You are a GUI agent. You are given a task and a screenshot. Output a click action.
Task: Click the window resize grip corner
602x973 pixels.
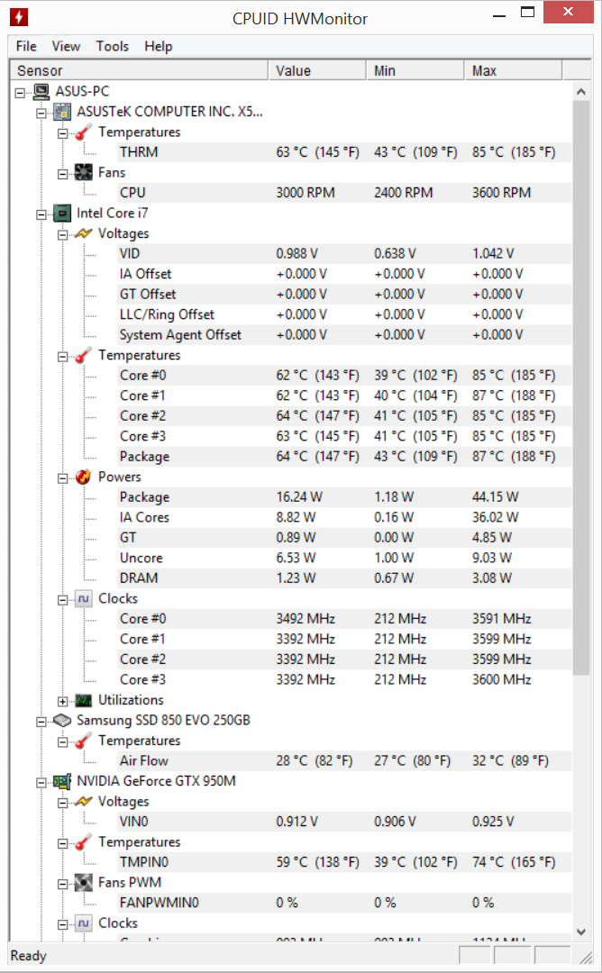click(x=585, y=958)
